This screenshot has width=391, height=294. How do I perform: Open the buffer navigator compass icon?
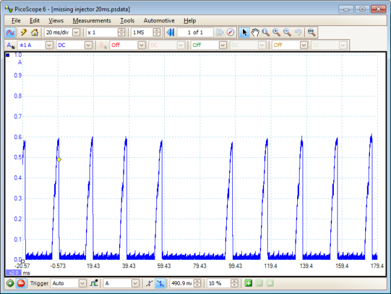click(230, 33)
